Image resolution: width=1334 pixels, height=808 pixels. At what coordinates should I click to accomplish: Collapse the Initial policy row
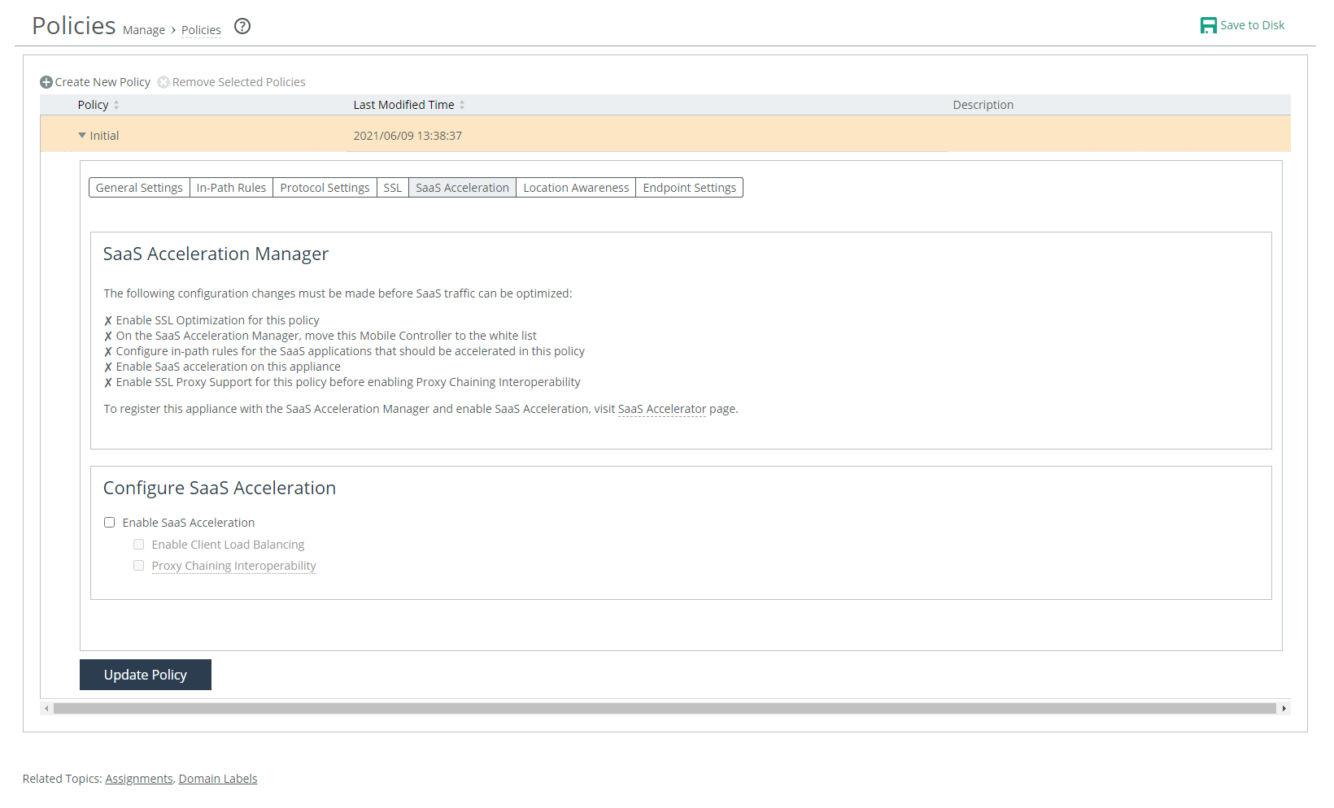click(x=82, y=136)
